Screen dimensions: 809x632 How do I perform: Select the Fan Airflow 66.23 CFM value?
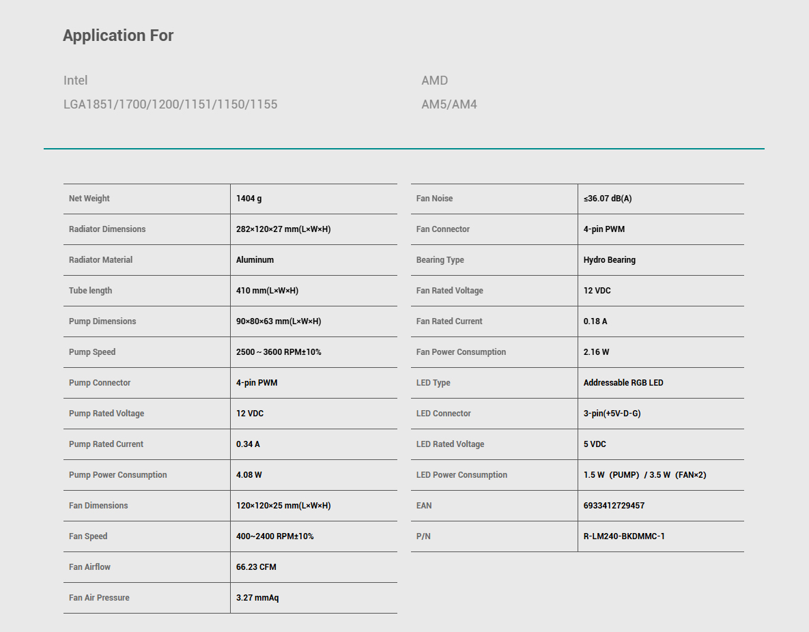click(x=256, y=567)
